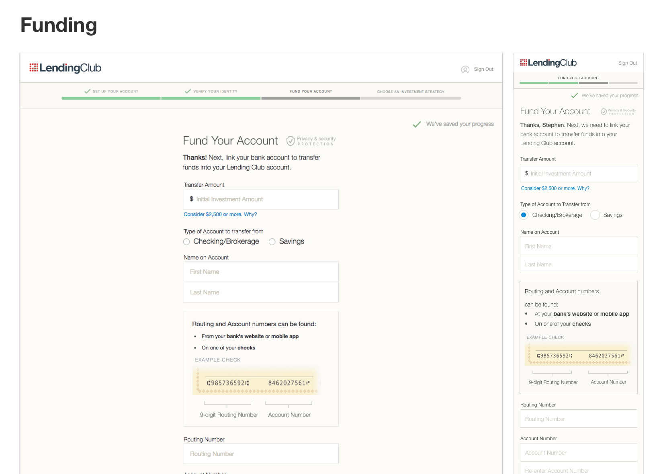Image resolution: width=663 pixels, height=474 pixels.
Task: Select the Fund Your Account step in mobile view
Action: 579,78
